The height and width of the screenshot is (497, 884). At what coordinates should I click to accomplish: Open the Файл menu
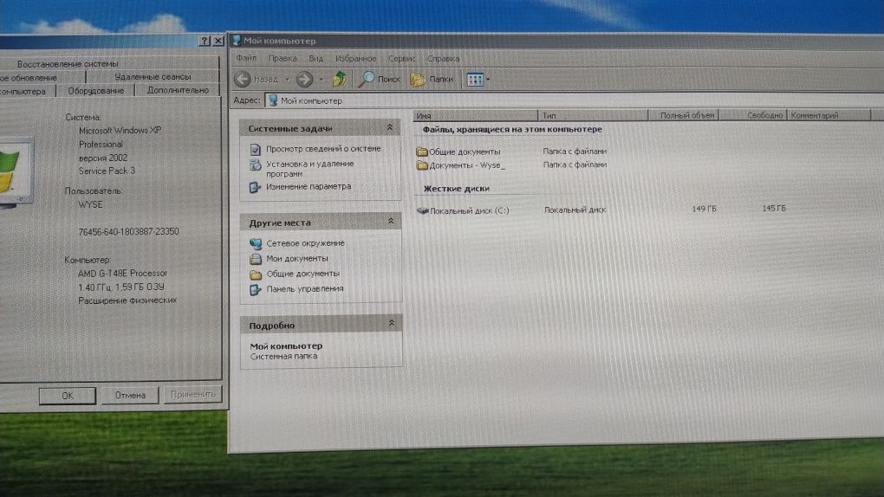(246, 57)
